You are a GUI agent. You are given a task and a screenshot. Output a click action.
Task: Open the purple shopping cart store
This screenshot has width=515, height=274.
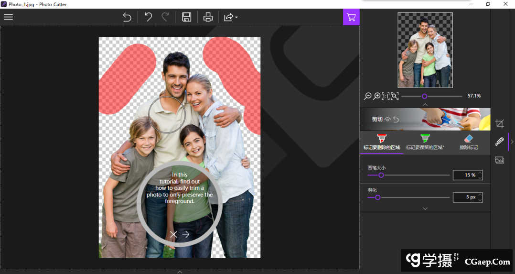click(x=351, y=17)
